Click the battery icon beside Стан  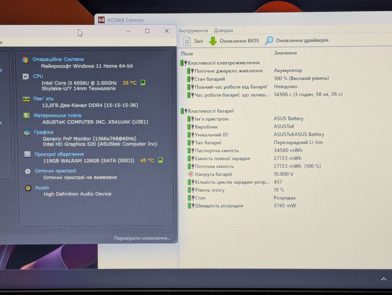(191, 198)
